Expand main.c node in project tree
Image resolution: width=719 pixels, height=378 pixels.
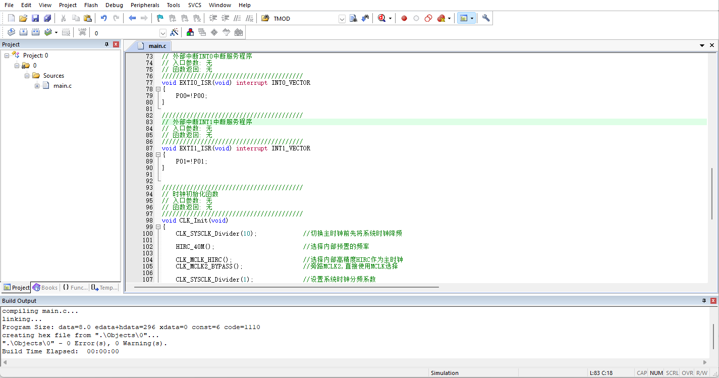pyautogui.click(x=37, y=86)
